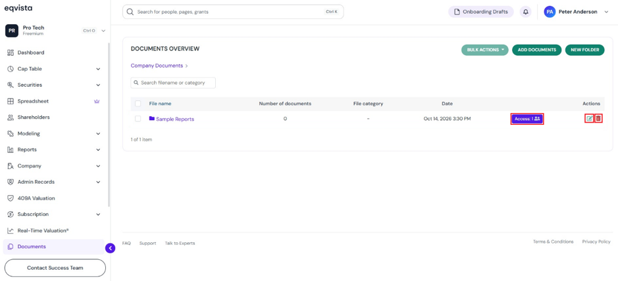This screenshot has width=618, height=281.
Task: Open Access: 1 permissions badge
Action: point(527,119)
